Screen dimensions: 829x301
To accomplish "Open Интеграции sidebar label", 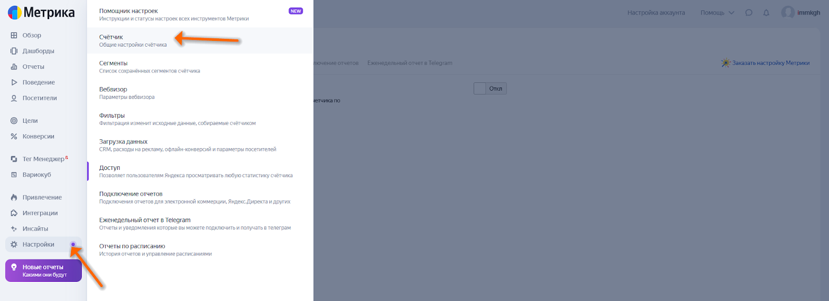I will point(40,213).
